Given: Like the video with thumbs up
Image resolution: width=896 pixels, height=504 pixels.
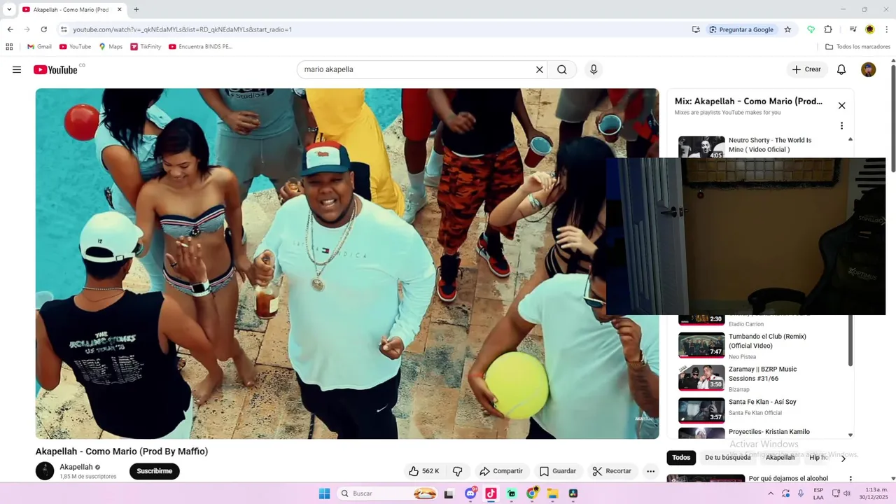Looking at the screenshot, I should [x=424, y=471].
